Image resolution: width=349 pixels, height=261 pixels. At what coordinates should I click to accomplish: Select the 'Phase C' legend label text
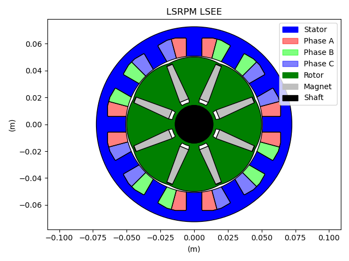[318, 64]
